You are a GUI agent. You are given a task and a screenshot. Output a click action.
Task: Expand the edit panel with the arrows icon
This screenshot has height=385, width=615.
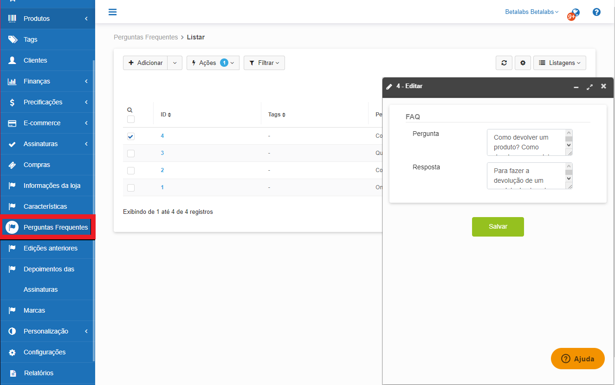(x=589, y=87)
